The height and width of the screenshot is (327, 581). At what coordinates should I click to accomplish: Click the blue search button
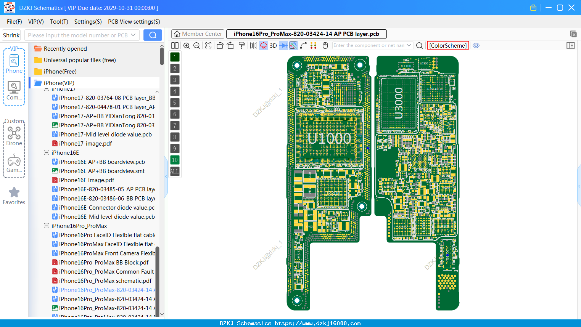153,35
